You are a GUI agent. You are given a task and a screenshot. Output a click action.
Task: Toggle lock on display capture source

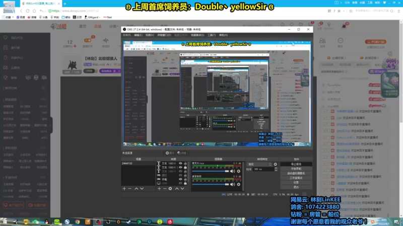coord(185,183)
